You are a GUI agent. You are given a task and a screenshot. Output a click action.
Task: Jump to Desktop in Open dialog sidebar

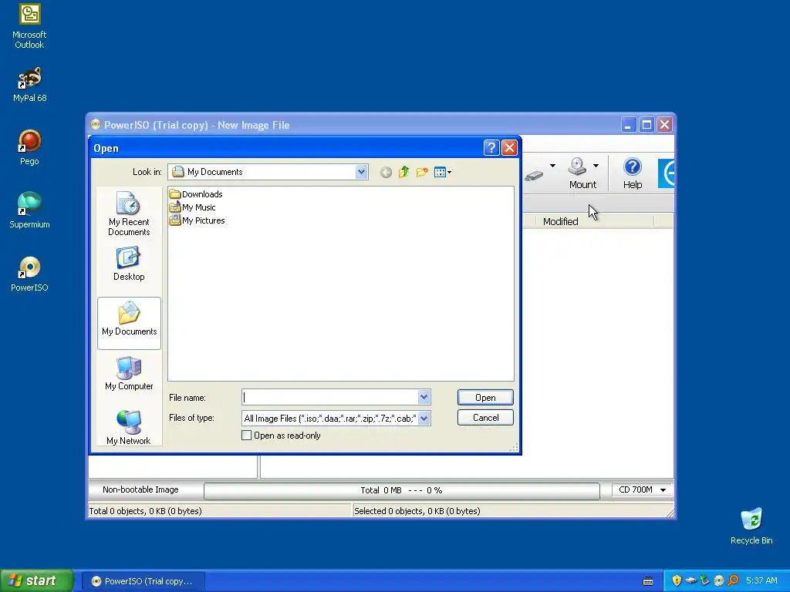pos(129,264)
